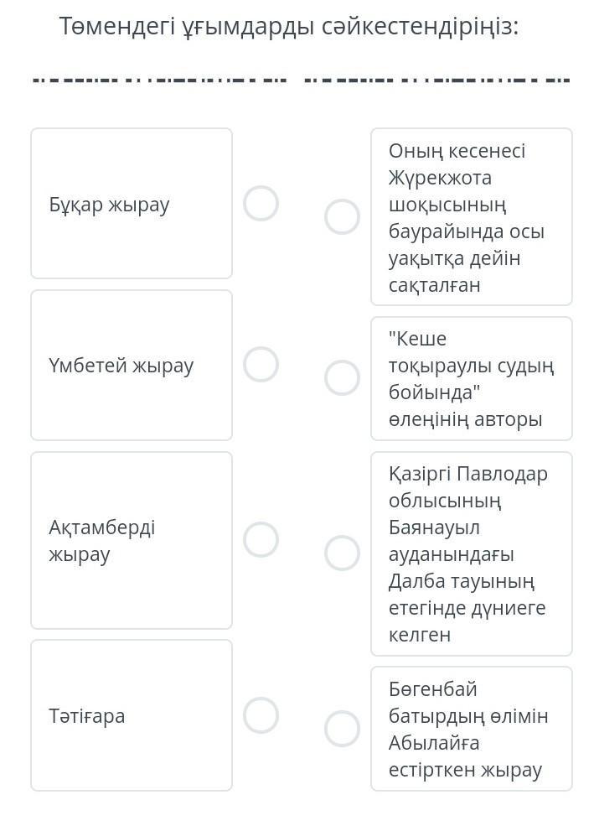The image size is (594, 826).
Task: Click the heading "Төмендегі ұғымдарды сәйкестендіріңіз"
Action: point(289,27)
